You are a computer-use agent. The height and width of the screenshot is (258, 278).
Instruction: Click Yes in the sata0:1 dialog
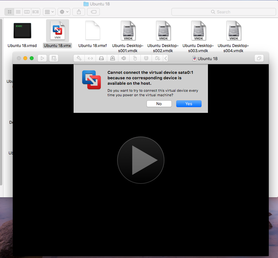click(x=189, y=104)
